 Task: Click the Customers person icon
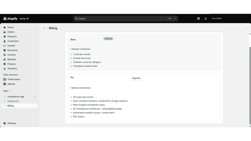[5, 41]
